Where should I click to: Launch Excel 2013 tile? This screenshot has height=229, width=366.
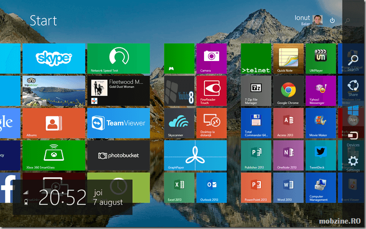click(x=179, y=187)
